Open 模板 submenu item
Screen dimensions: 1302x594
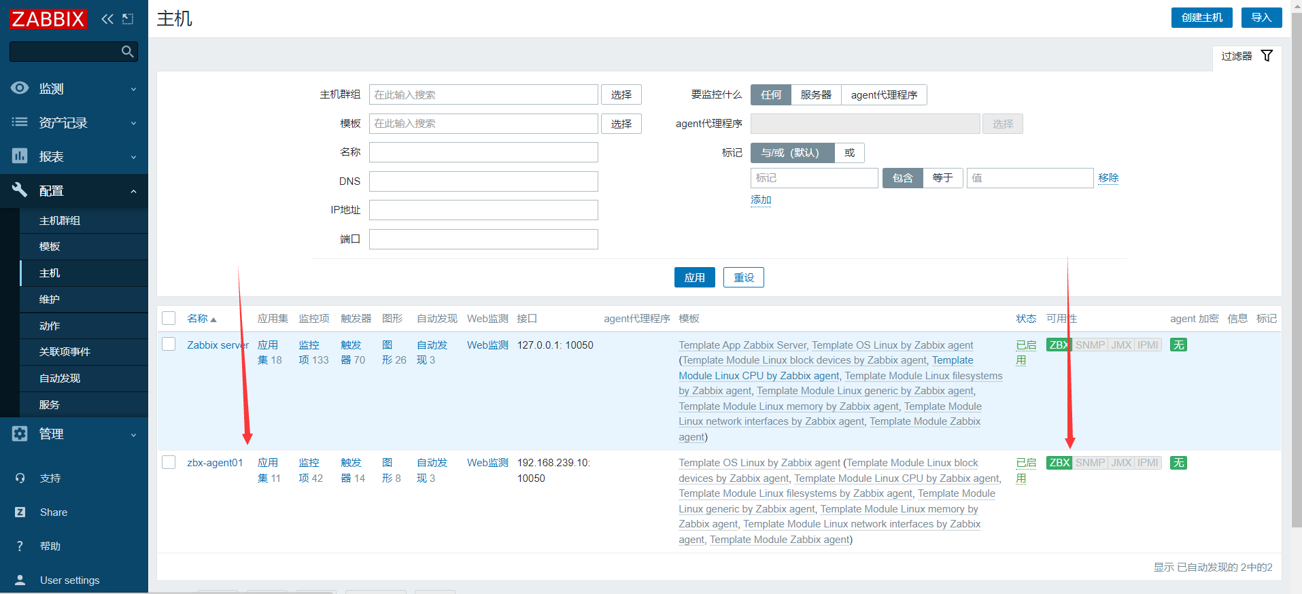click(x=84, y=247)
